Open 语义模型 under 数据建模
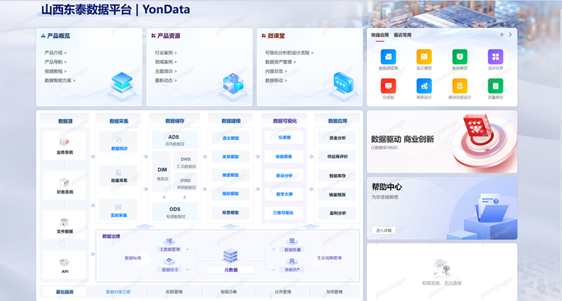562x301 pixels. 230,138
